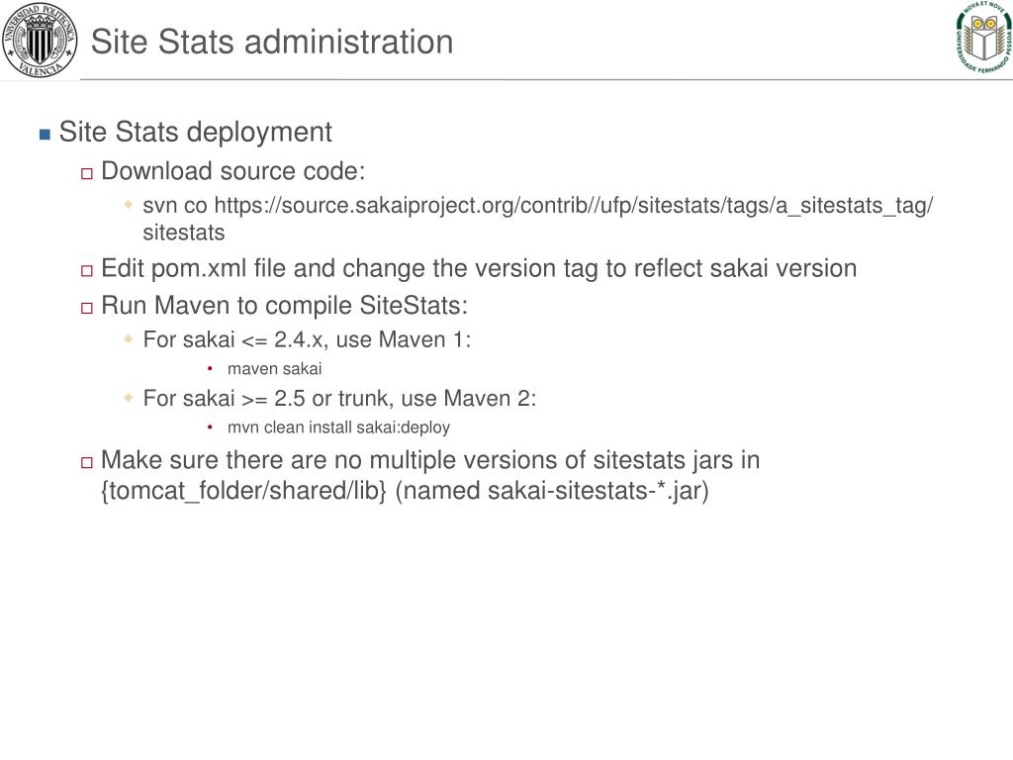Image resolution: width=1013 pixels, height=760 pixels.
Task: Click the tomcat_folder/shared/lib path text
Action: pos(243,491)
